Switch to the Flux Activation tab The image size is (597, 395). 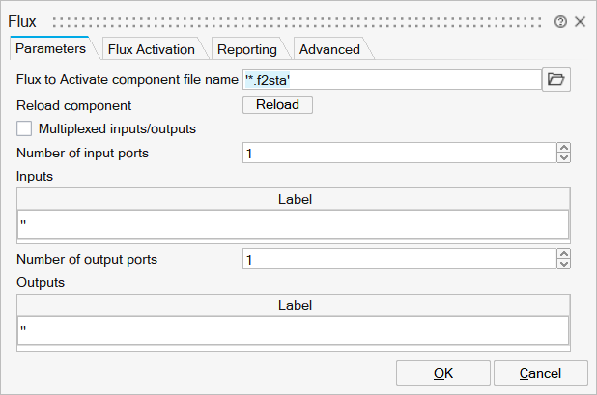coord(151,49)
